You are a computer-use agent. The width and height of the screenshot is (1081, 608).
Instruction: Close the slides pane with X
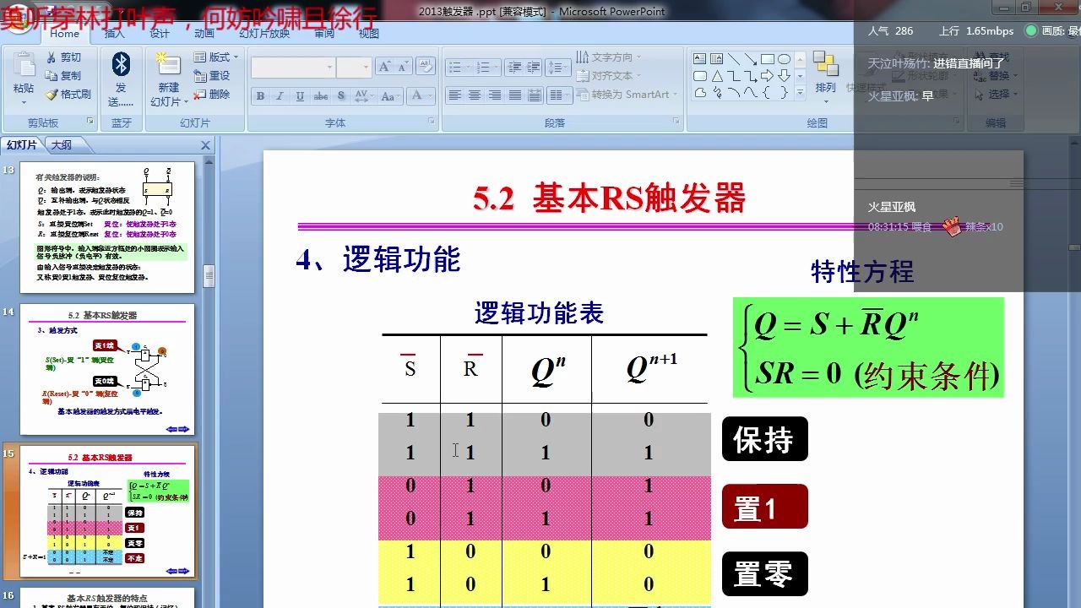coord(205,145)
